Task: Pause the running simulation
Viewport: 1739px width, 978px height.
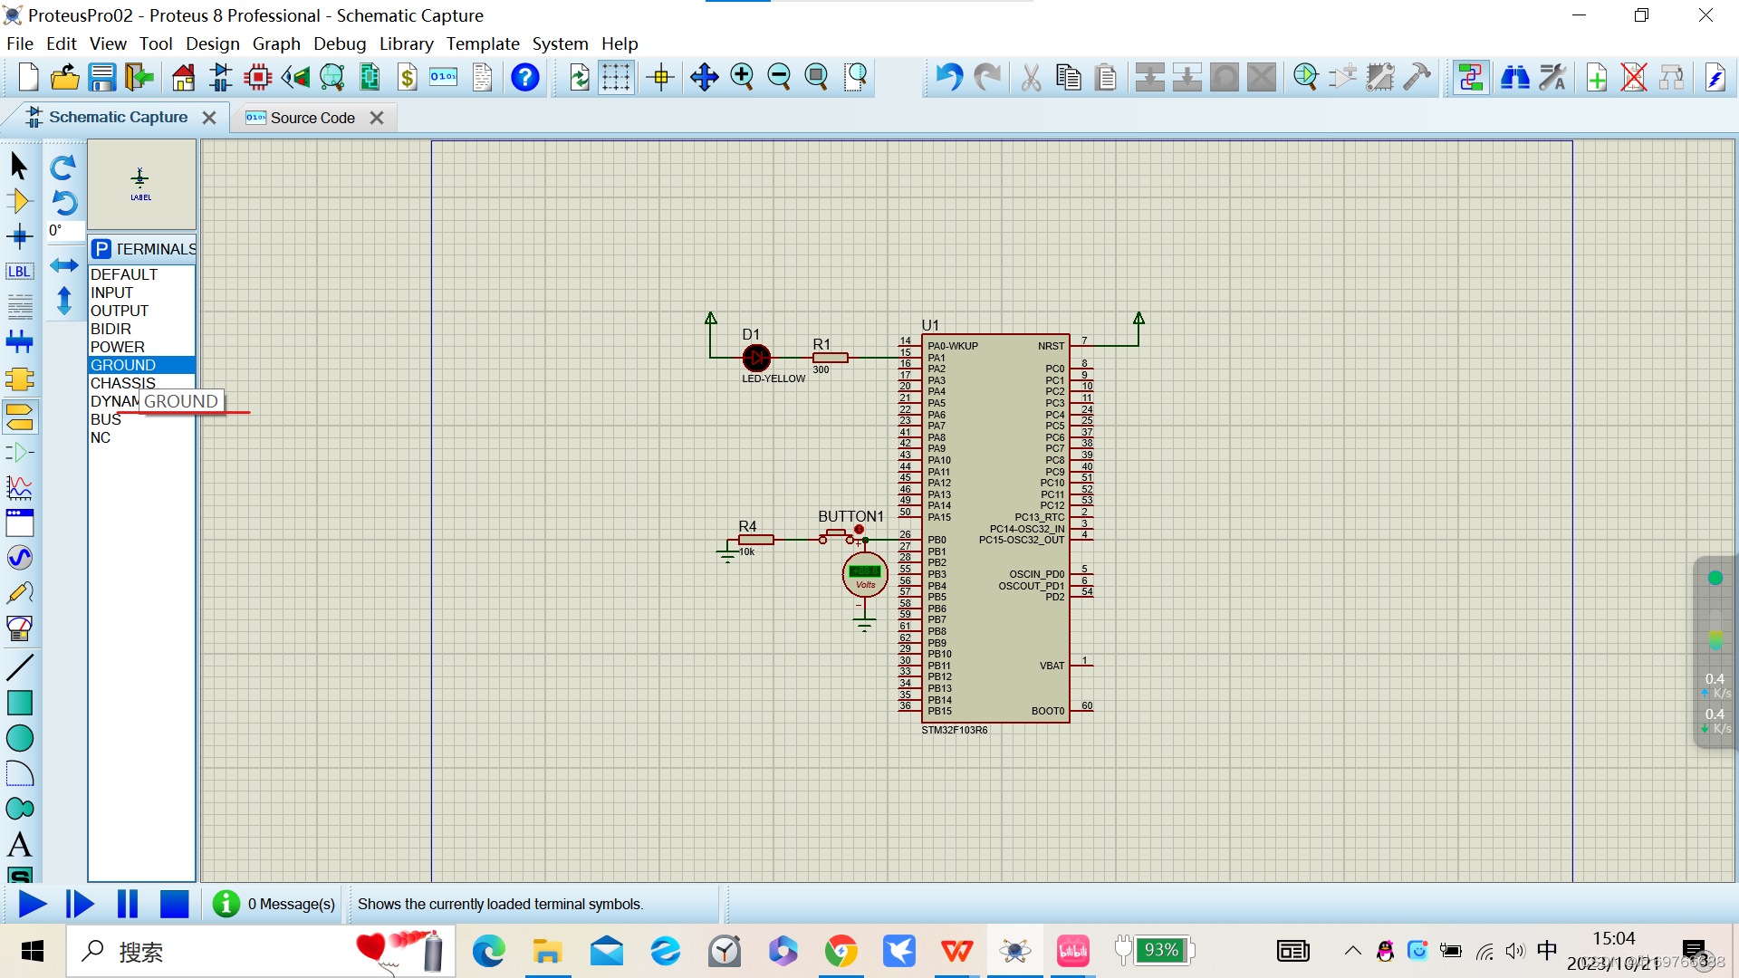Action: (x=128, y=903)
